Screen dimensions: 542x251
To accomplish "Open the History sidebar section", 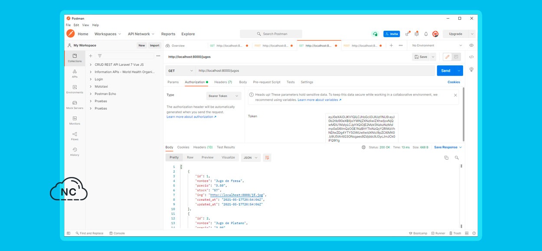I will coord(75,151).
